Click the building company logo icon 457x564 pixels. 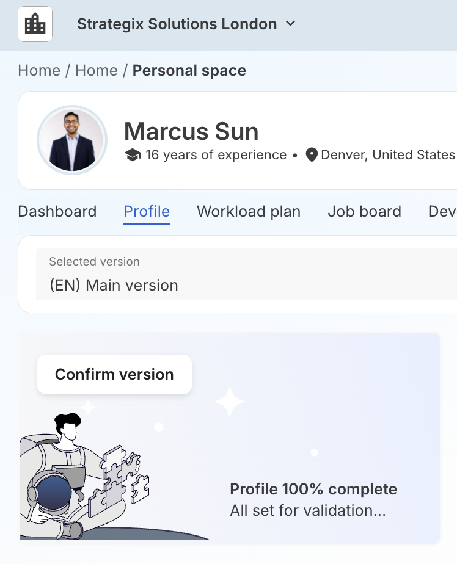click(x=35, y=24)
